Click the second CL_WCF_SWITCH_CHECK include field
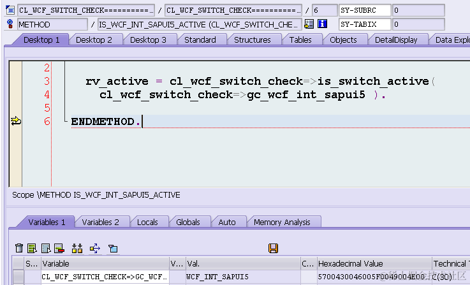The image size is (470, 285). click(233, 10)
